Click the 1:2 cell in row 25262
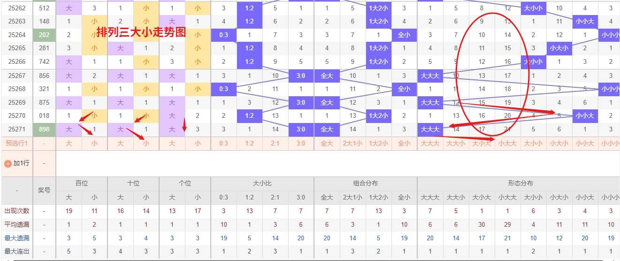The width and height of the screenshot is (620, 261). tap(250, 8)
